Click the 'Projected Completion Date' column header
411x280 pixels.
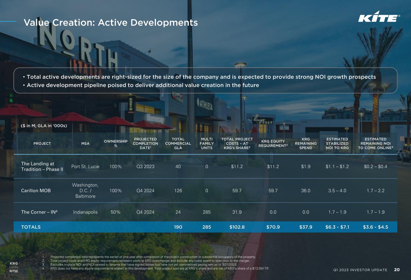(x=145, y=143)
